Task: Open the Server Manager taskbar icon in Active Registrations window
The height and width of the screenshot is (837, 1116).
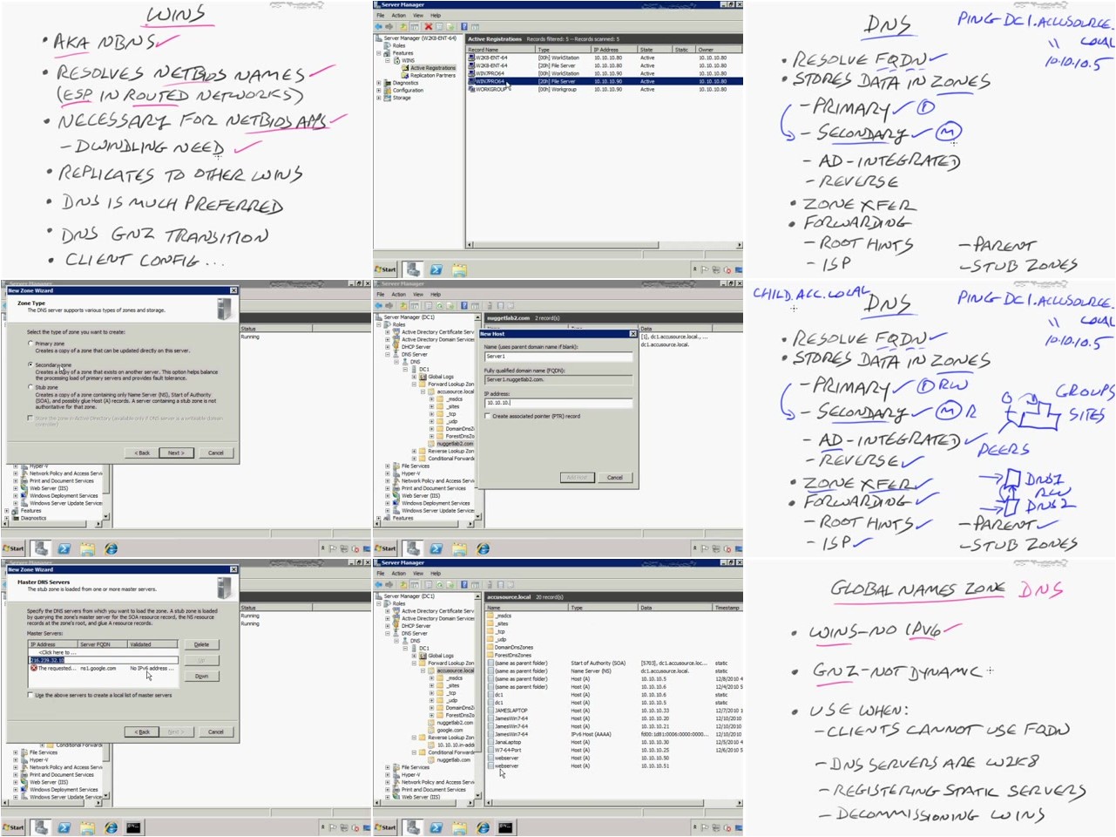Action: pos(413,269)
